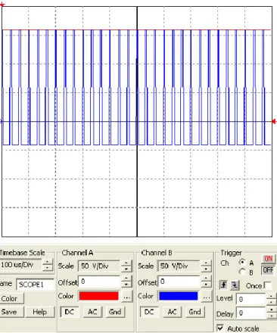The image size is (277, 333).
Task: Click the red Channel A color swatch
Action: [x=98, y=296]
